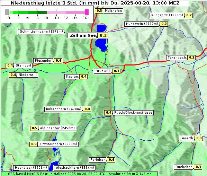Select the Taxenbach value box 0.2
This screenshot has width=207, height=176.
pyautogui.click(x=191, y=58)
